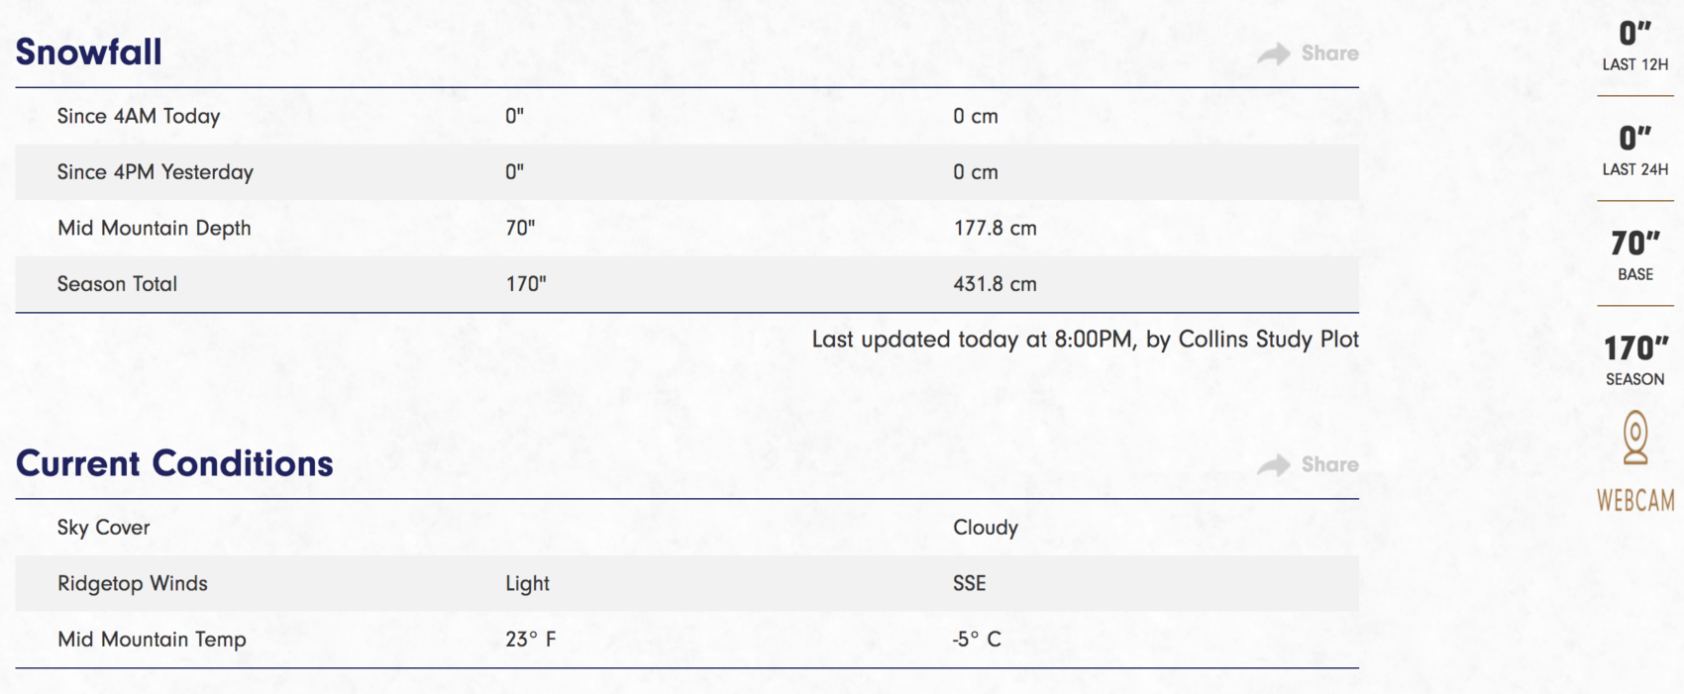Select the Since 4AM Today row
This screenshot has width=1684, height=694.
(686, 116)
